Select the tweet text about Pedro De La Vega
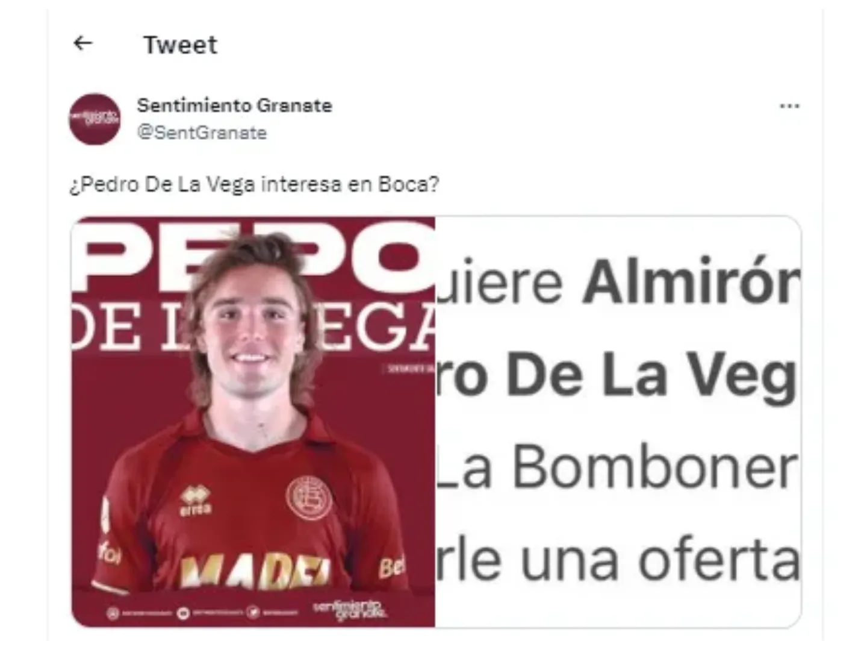 [x=254, y=184]
